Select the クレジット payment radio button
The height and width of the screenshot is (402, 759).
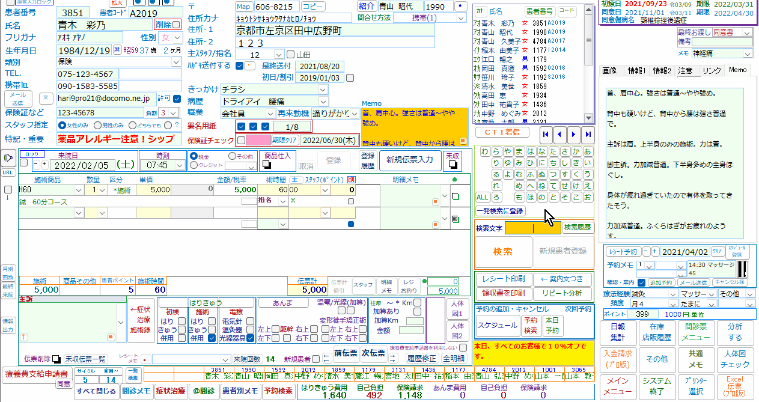coord(194,165)
